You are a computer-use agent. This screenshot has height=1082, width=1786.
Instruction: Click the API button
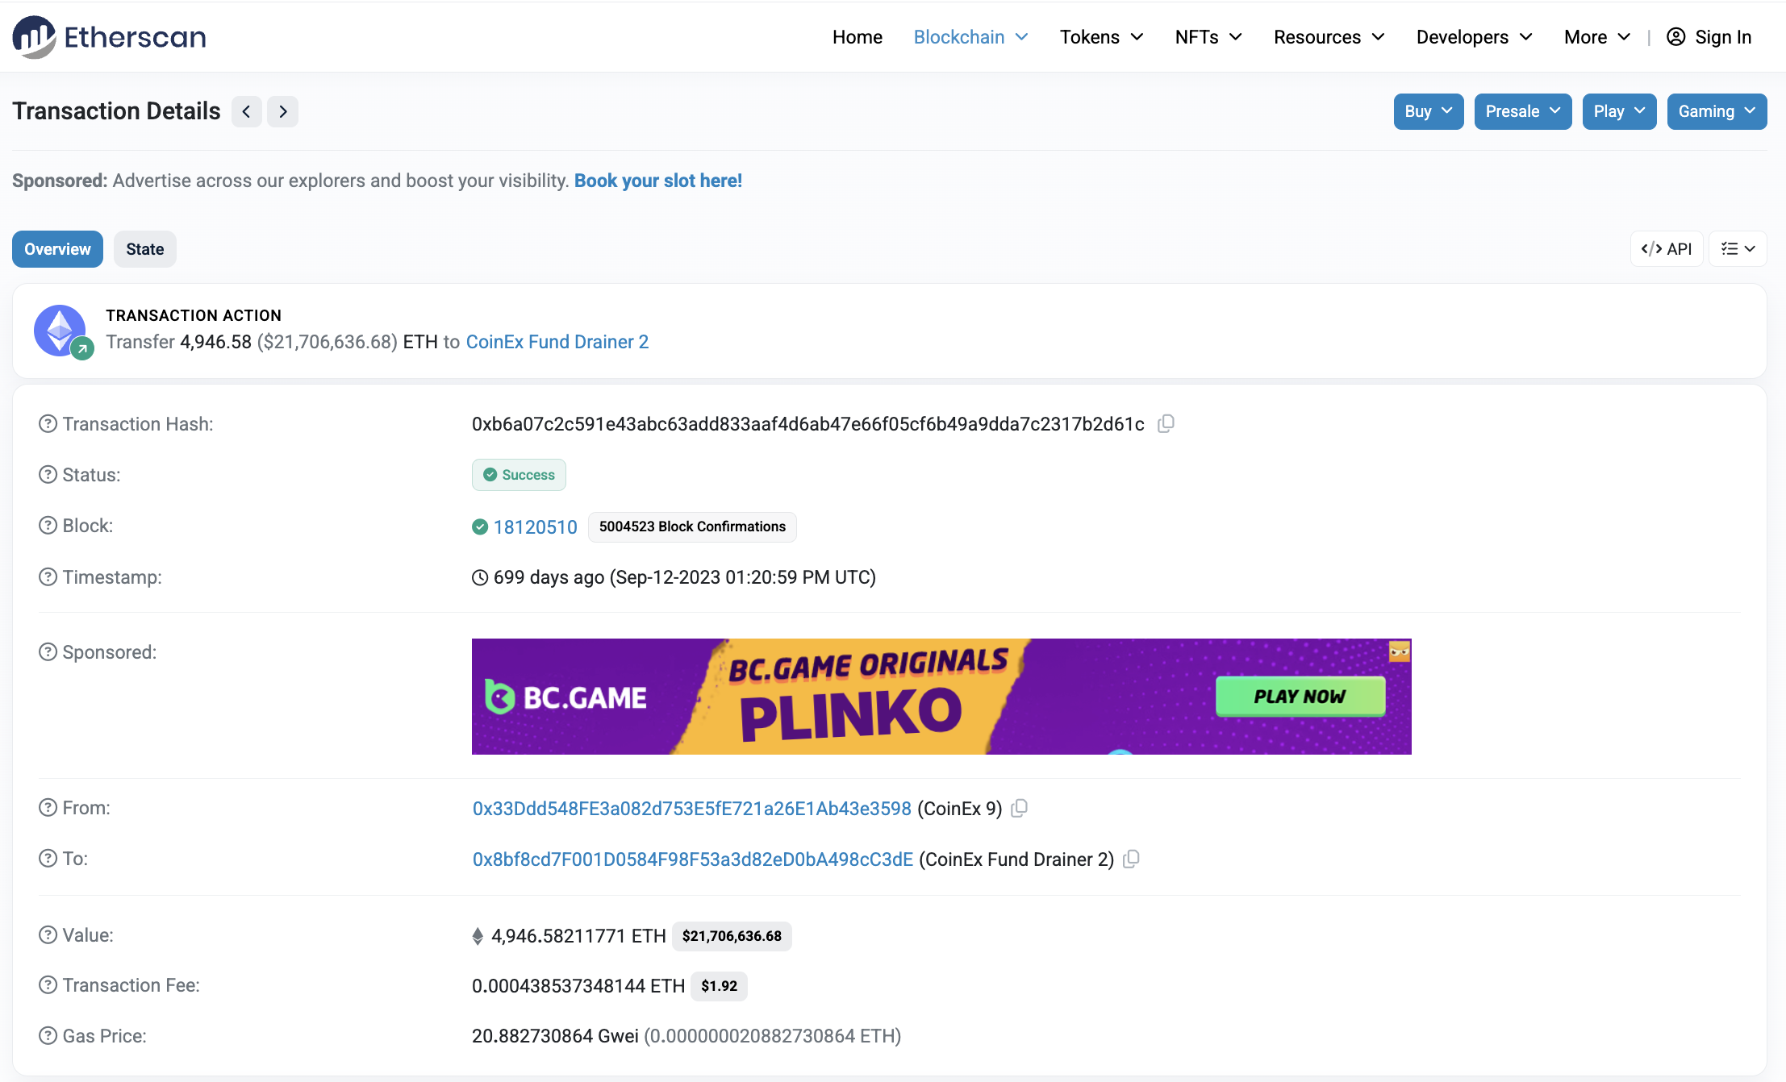point(1667,248)
